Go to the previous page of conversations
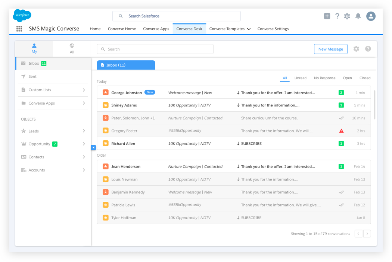This screenshot has height=262, width=392. coord(358,234)
